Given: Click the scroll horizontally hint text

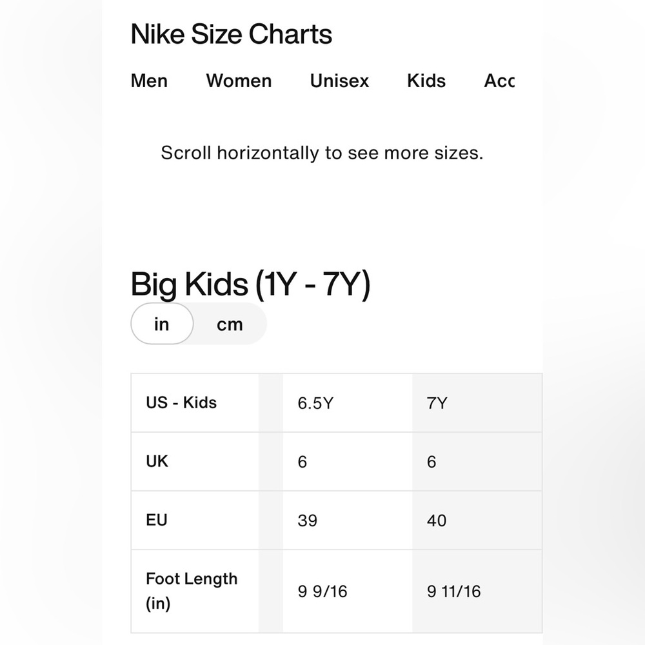Looking at the screenshot, I should pos(322,153).
